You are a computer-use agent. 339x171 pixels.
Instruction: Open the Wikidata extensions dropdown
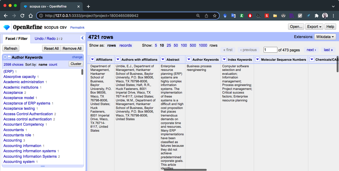pyautogui.click(x=325, y=37)
